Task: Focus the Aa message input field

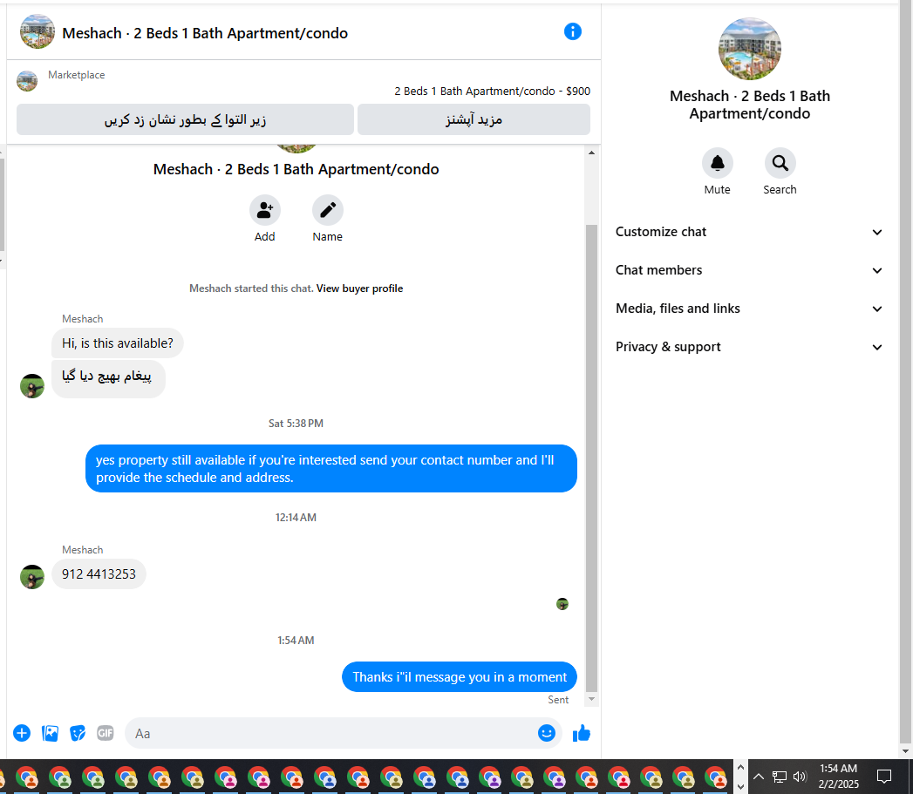Action: [332, 734]
